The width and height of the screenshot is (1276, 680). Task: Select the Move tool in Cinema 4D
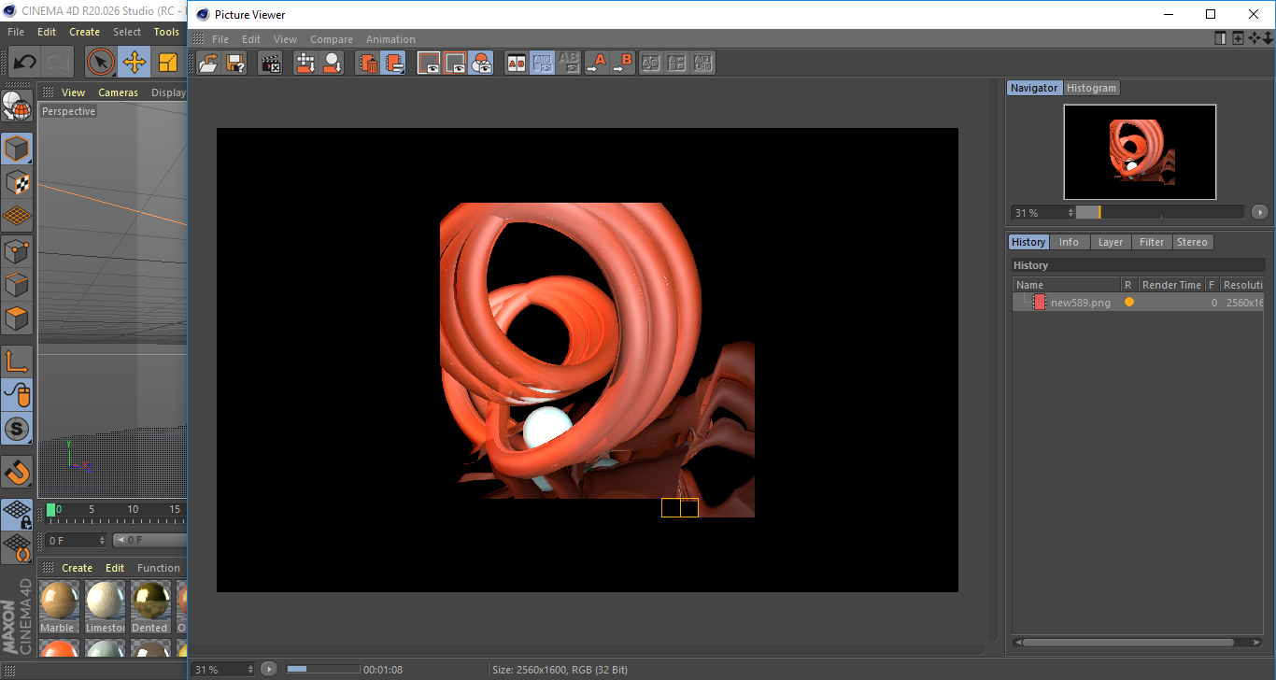135,63
